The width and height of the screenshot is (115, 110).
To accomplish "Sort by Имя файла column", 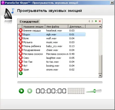I will pyautogui.click(x=57, y=27).
